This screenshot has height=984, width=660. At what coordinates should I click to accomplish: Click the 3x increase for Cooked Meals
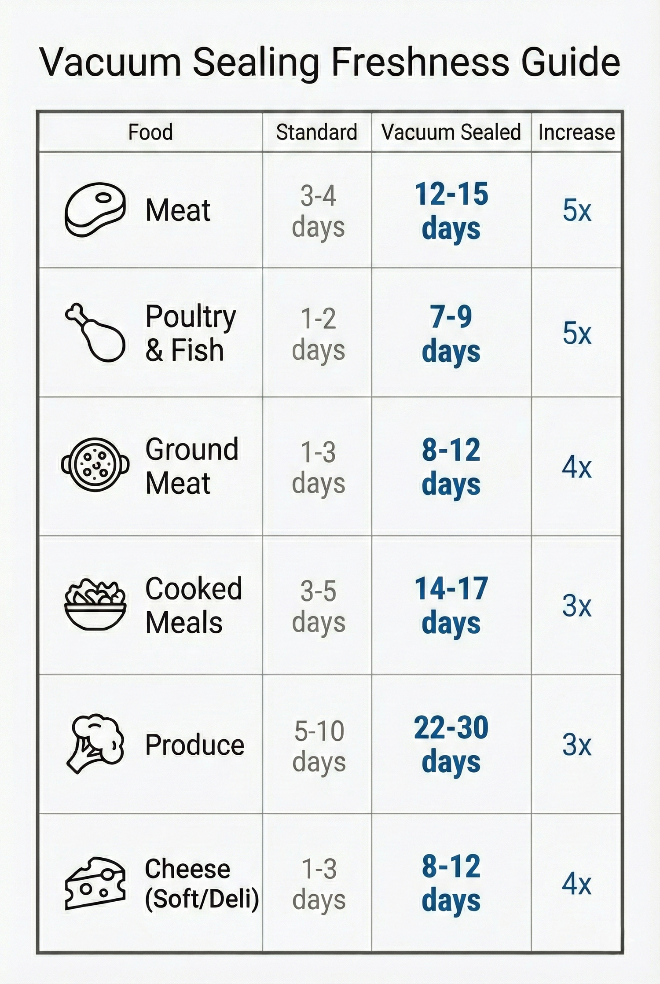point(576,606)
